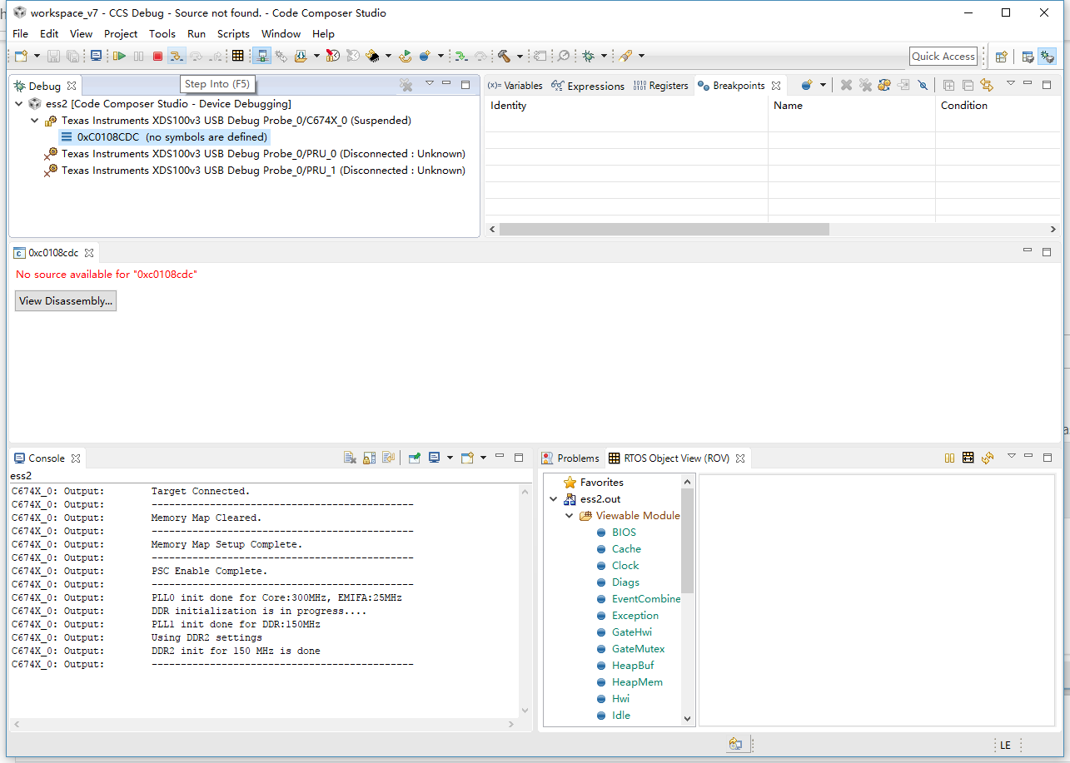Click Skip All Breakpoints icon
The height and width of the screenshot is (763, 1070).
923,85
